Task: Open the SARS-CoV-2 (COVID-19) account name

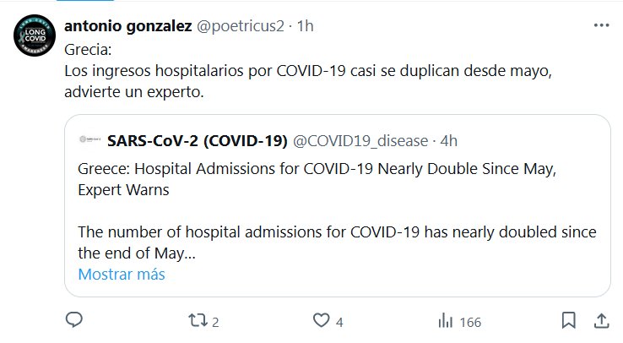Action: (198, 139)
